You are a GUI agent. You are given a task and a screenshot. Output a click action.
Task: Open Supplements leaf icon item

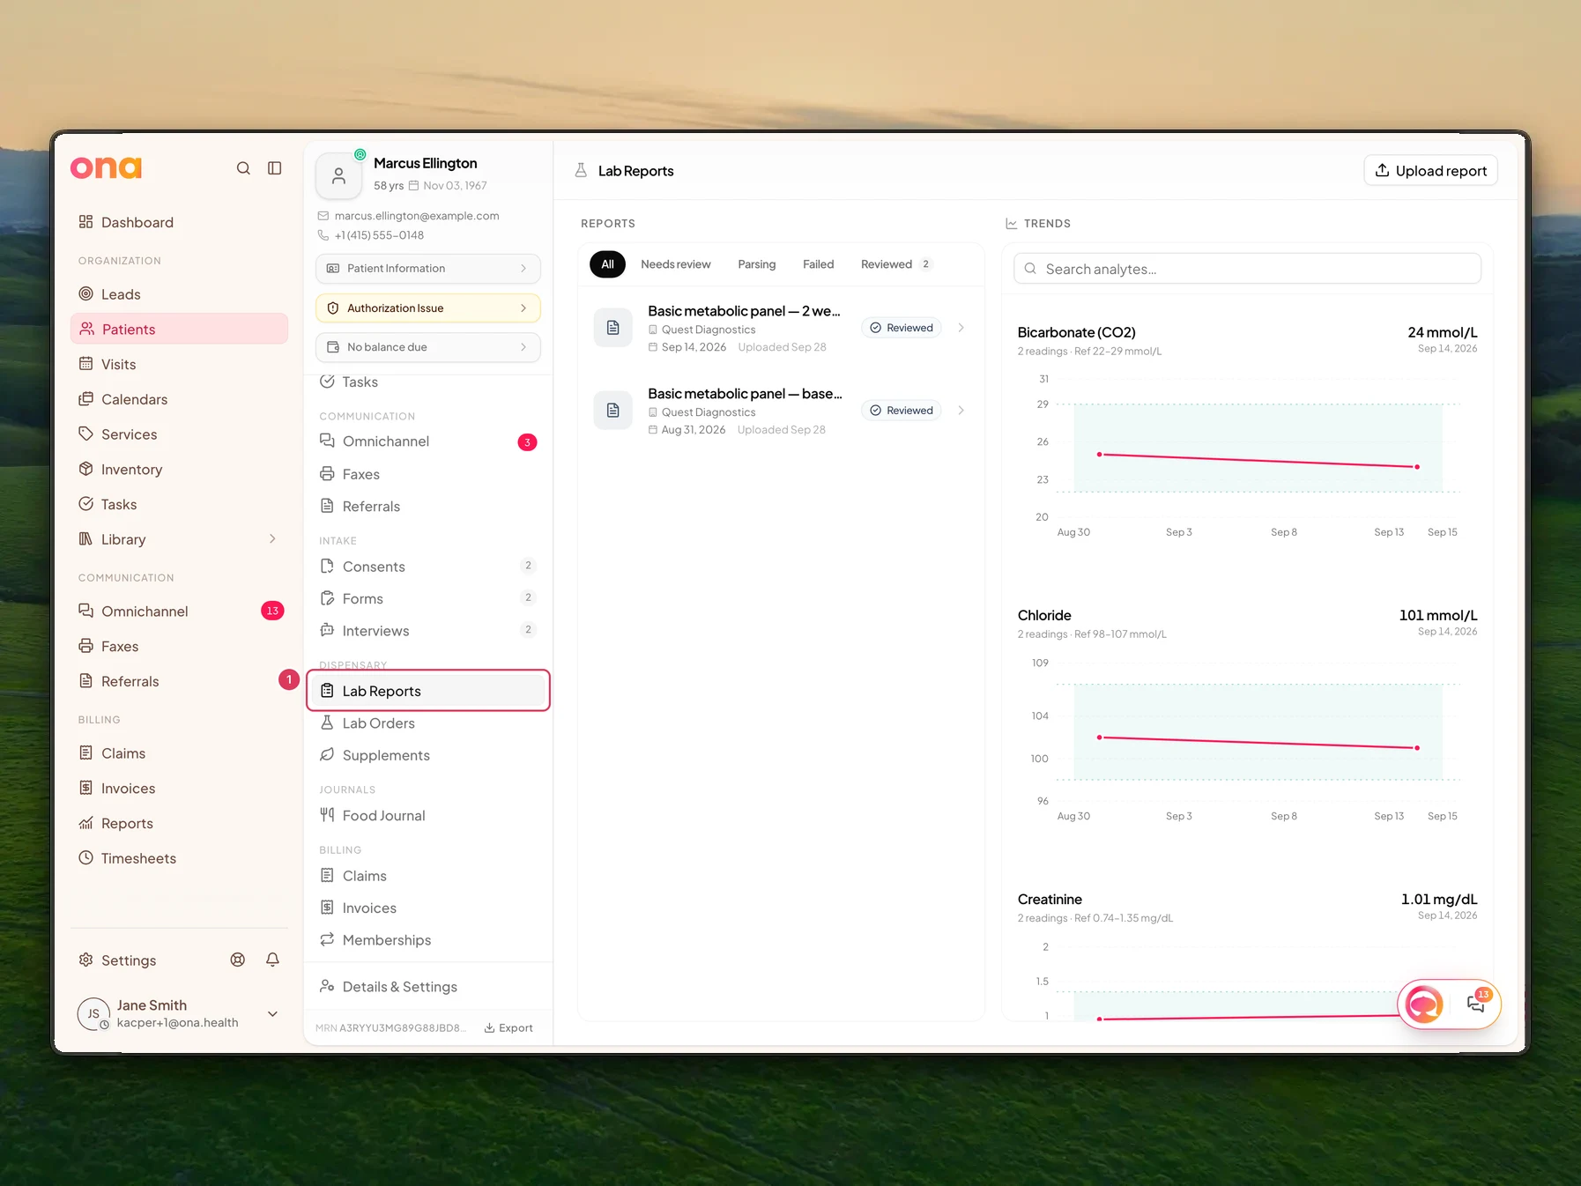pos(428,755)
